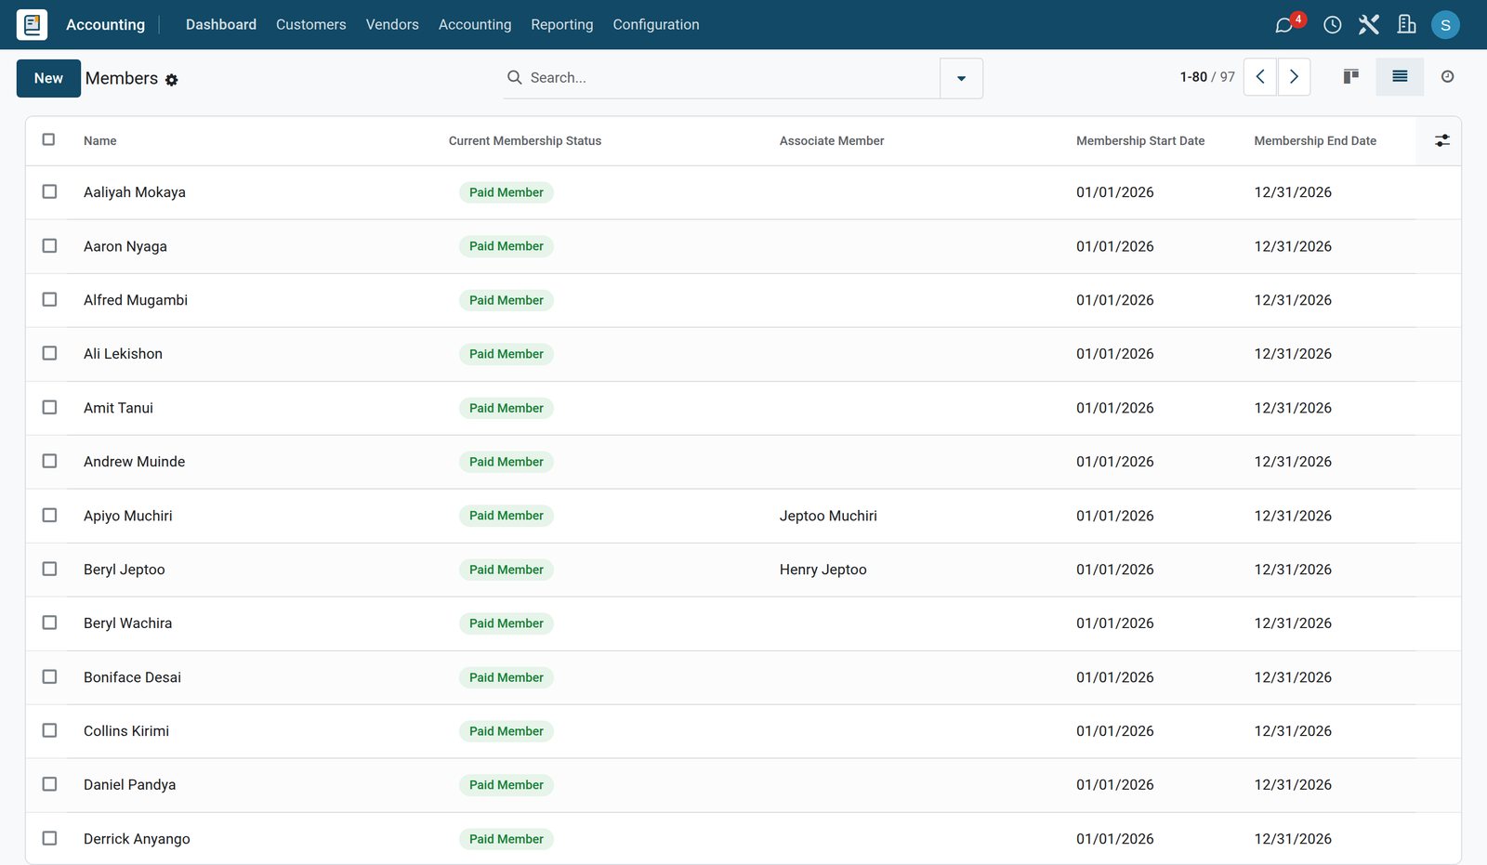Click Paid Member badge for Ali Lekishon
This screenshot has height=865, width=1487.
click(x=507, y=354)
